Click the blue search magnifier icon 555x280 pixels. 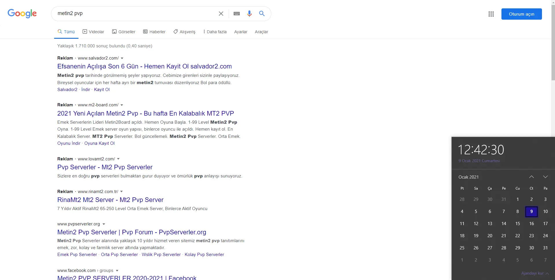[x=262, y=13]
